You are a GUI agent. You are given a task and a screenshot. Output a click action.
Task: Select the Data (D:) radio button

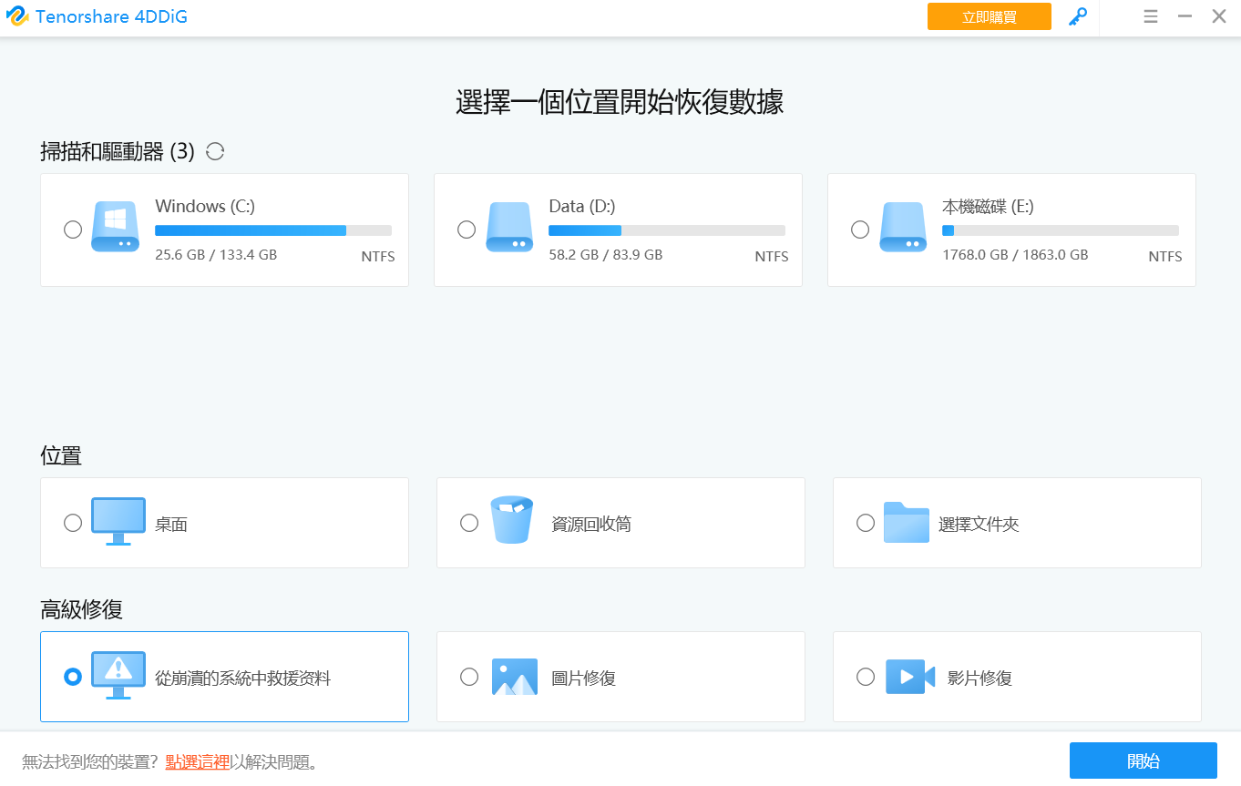tap(467, 230)
